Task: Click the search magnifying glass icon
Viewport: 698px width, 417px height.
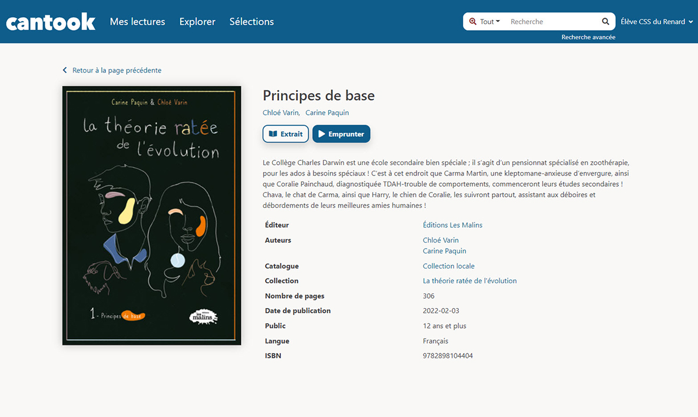Action: click(x=606, y=21)
